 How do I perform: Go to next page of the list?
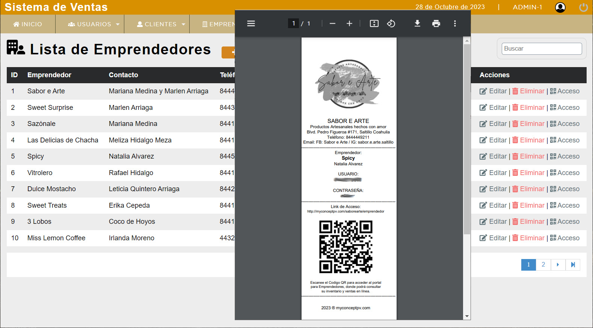[x=558, y=265]
